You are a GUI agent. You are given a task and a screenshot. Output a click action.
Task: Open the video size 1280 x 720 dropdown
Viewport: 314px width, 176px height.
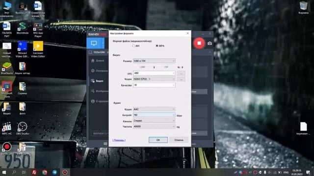point(154,61)
